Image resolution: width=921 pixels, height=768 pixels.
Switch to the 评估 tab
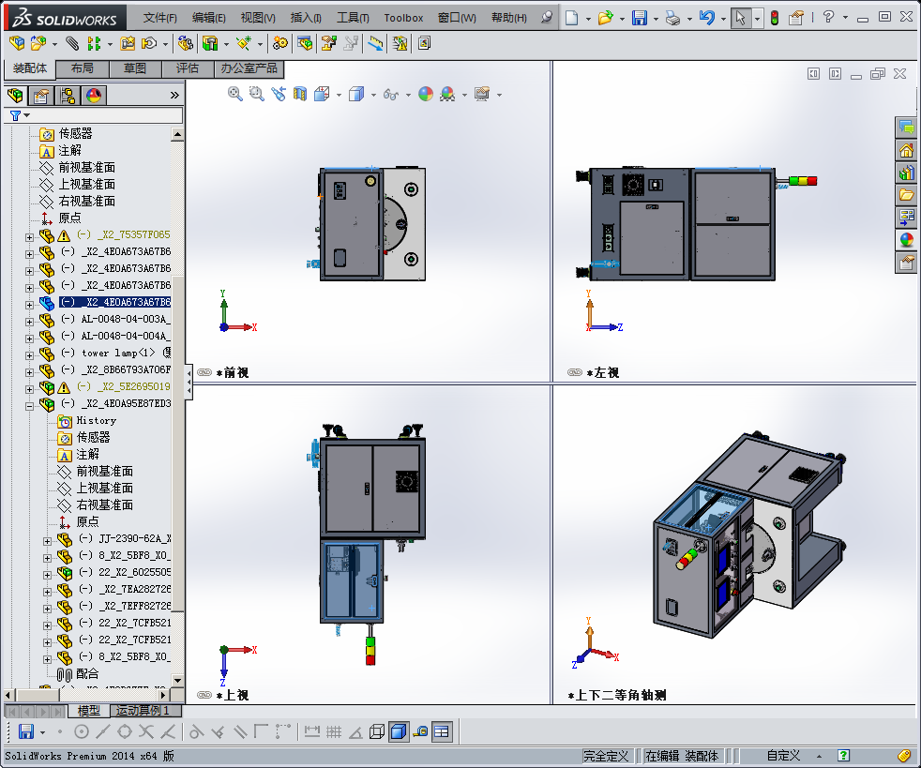(x=188, y=68)
